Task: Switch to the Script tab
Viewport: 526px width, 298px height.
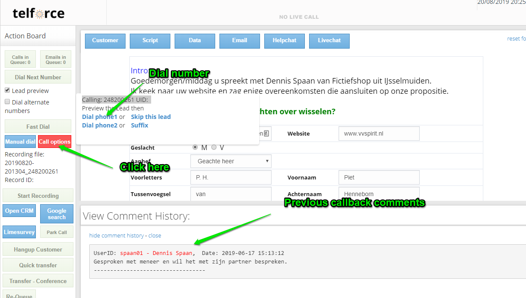Action: (x=150, y=41)
